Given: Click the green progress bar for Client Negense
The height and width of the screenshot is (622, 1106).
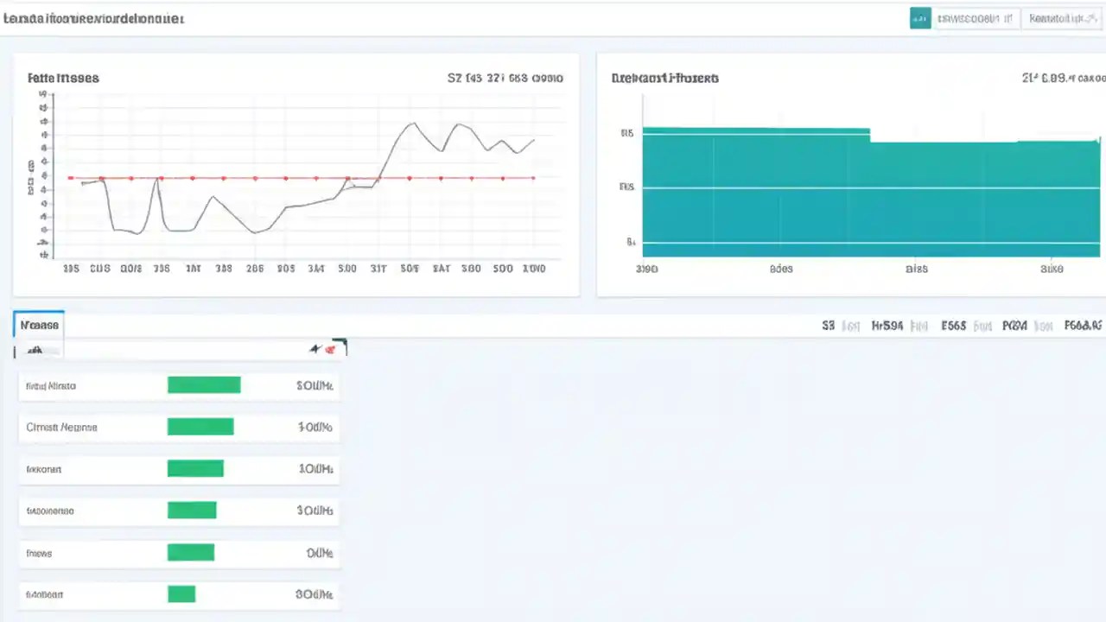Looking at the screenshot, I should coord(200,427).
